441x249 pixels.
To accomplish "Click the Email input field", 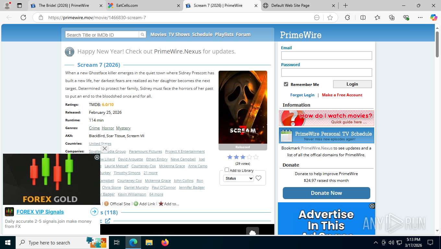I will [327, 55].
